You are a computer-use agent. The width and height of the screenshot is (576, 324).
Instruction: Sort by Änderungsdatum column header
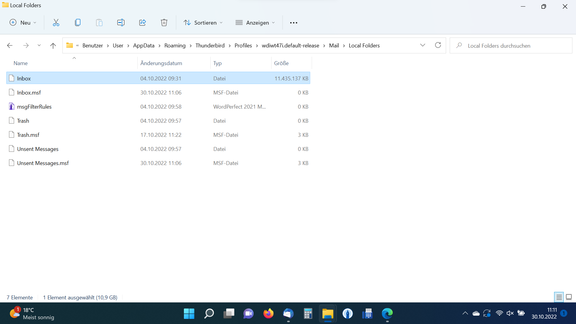tap(161, 63)
